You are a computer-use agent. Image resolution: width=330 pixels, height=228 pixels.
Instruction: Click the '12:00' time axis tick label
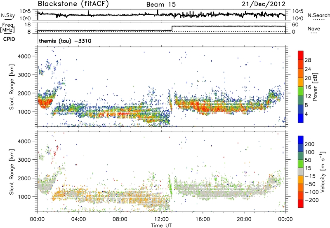point(161,219)
